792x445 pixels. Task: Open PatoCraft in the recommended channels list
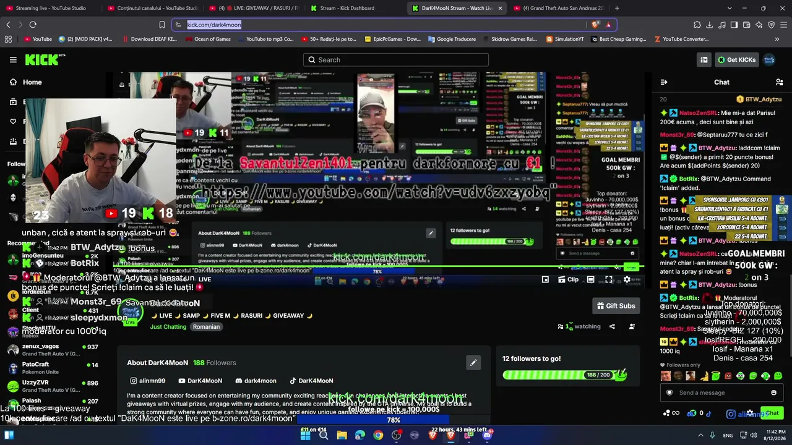53,368
